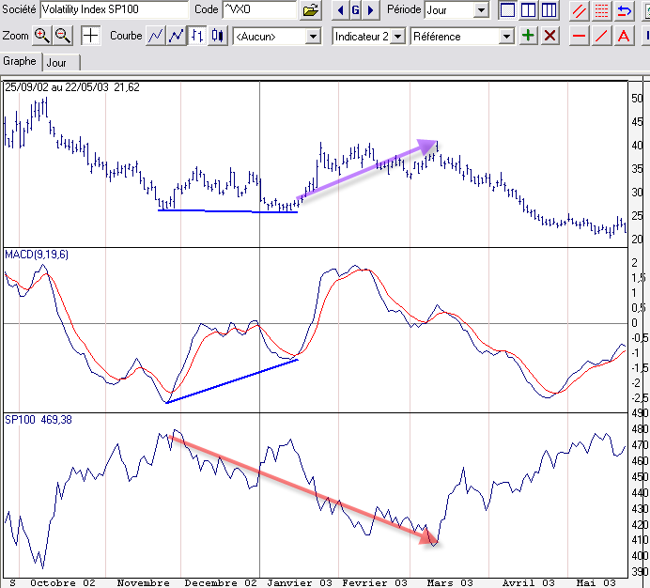The height and width of the screenshot is (588, 650).
Task: Go to next security with right arrow
Action: coord(371,10)
